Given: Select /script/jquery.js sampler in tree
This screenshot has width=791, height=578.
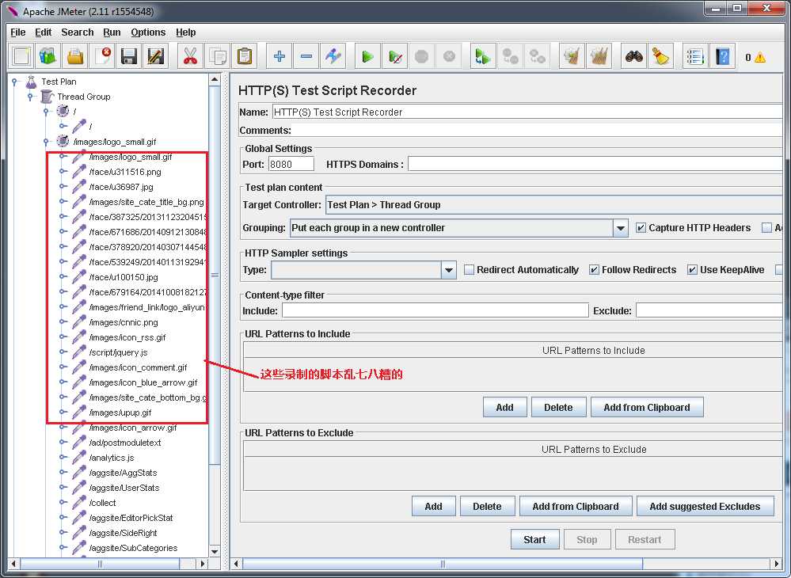Looking at the screenshot, I should point(118,352).
